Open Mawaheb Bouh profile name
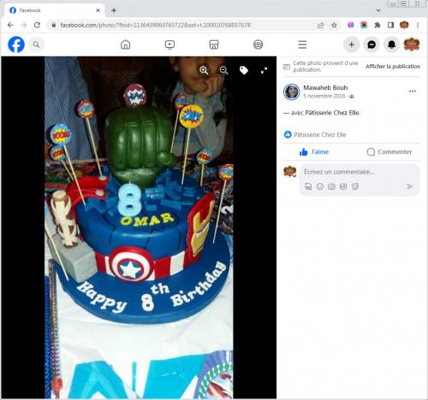Screen dimensions: 428x400 (325, 88)
